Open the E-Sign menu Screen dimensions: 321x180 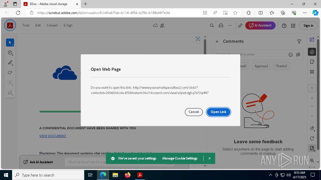pos(68,25)
